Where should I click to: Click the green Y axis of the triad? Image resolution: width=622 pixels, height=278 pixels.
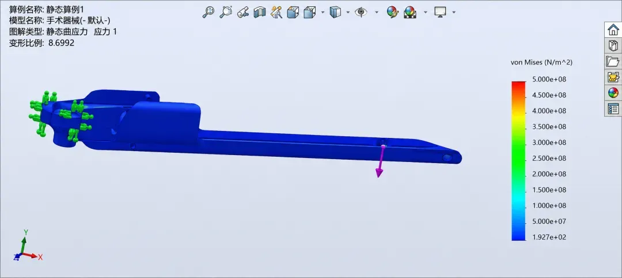[x=24, y=241]
